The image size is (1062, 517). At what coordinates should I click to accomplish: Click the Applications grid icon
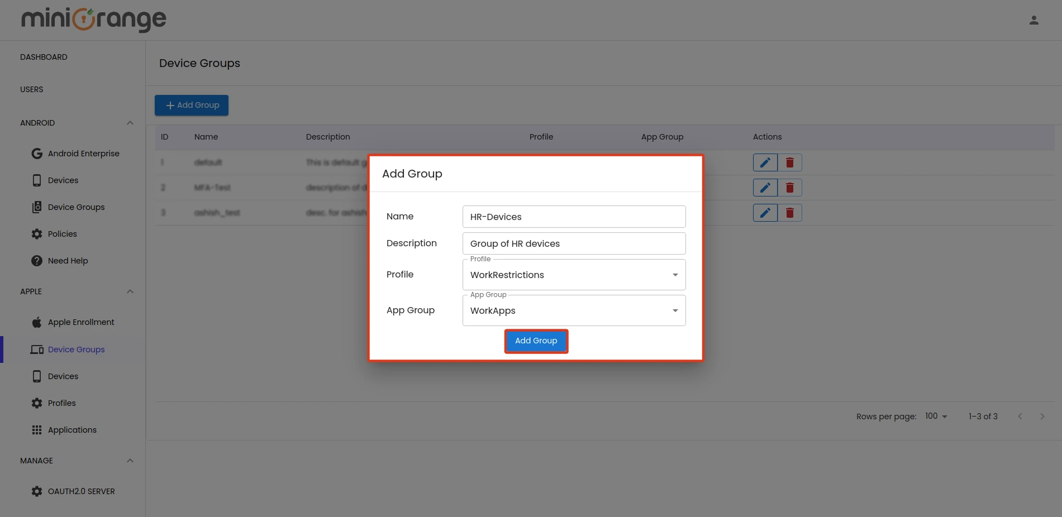36,429
